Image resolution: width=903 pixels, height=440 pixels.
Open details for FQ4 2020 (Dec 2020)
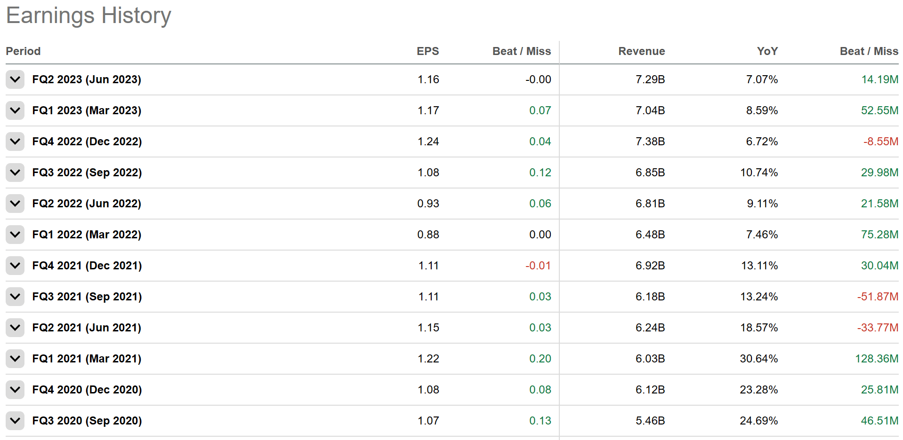click(x=15, y=390)
